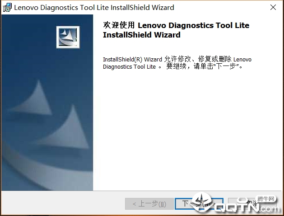Click the separator line above the buttons

pyautogui.click(x=142, y=191)
